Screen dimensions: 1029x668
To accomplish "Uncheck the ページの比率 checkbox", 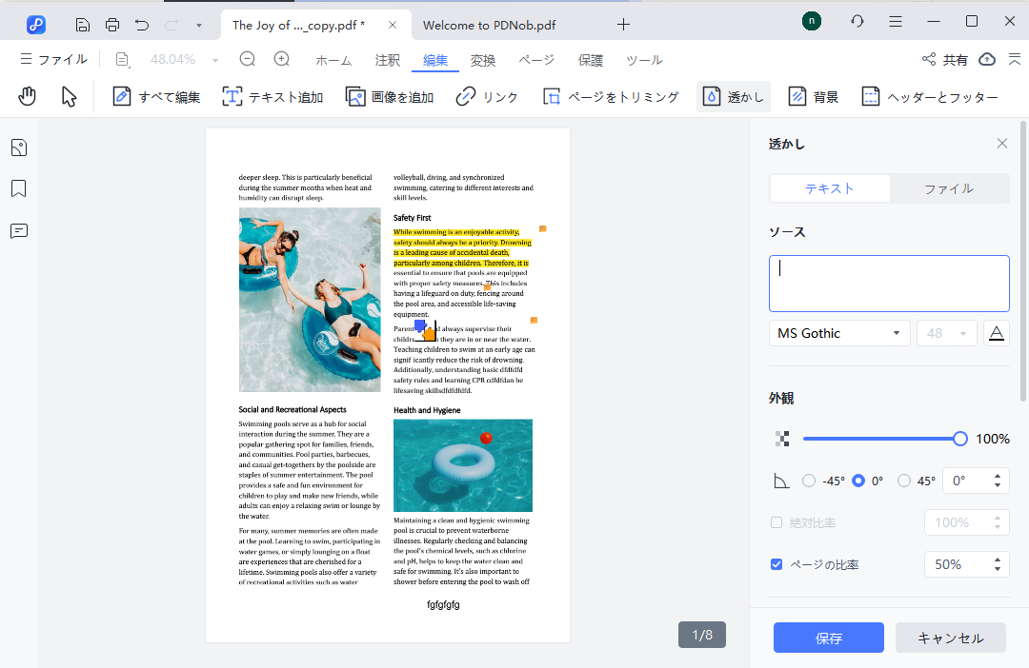I will (x=777, y=564).
